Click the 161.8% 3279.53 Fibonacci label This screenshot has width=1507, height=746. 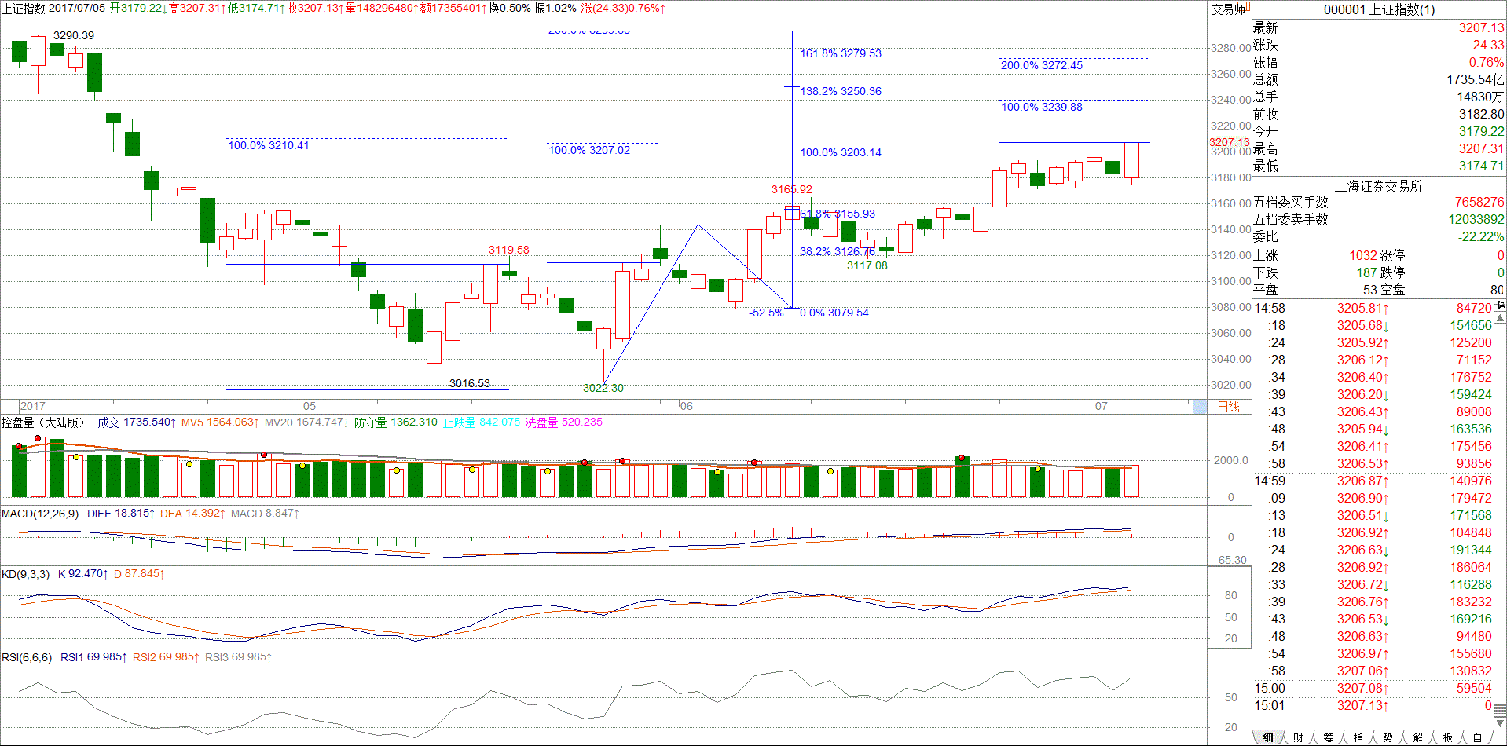841,53
